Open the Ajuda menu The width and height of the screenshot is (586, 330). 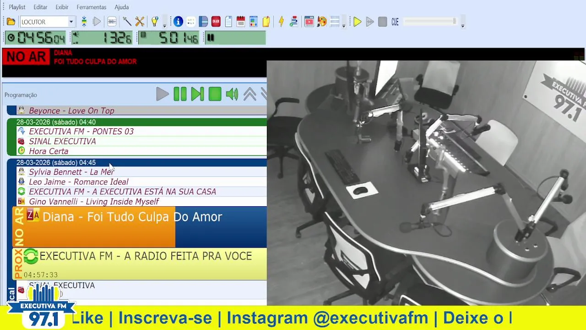click(x=121, y=7)
